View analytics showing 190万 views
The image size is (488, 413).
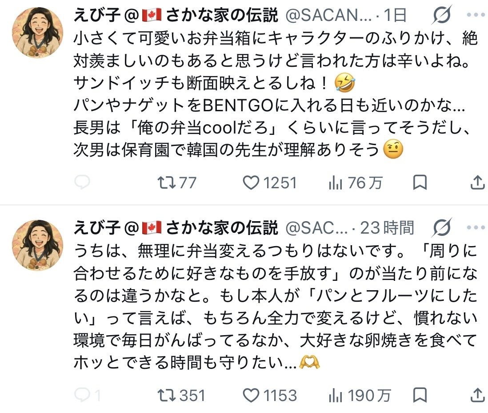coord(360,396)
